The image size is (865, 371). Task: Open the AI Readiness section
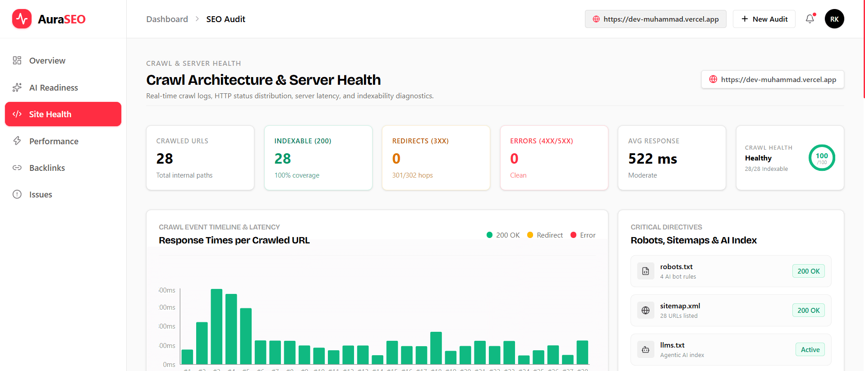[63, 87]
